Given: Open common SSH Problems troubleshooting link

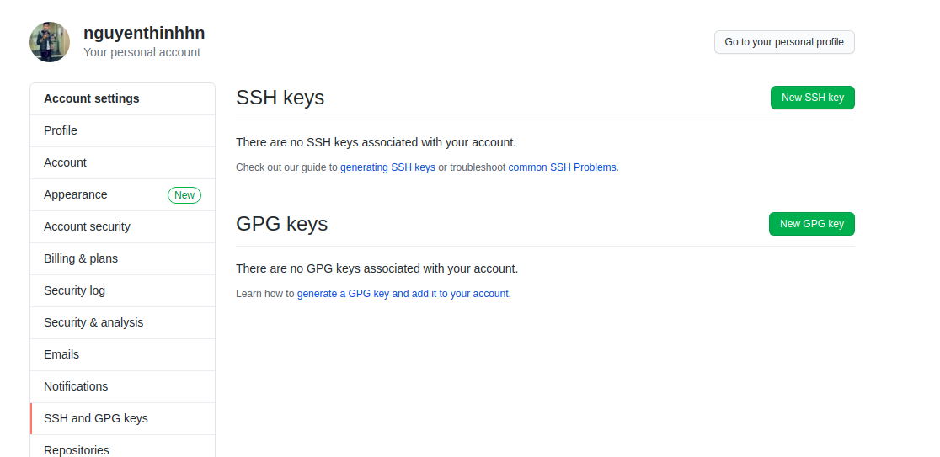Looking at the screenshot, I should (563, 167).
